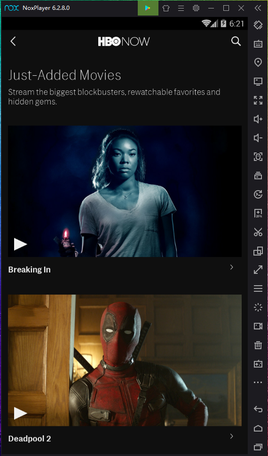
Task: Play the Breaking In movie
Action: click(x=20, y=244)
